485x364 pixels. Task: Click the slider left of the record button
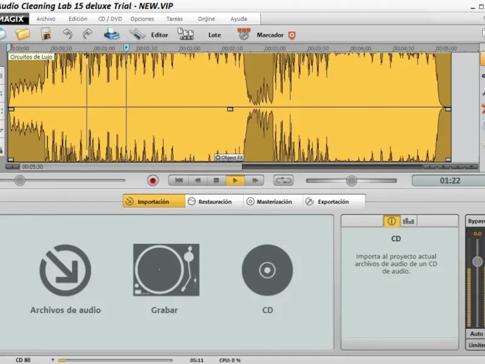click(x=63, y=180)
